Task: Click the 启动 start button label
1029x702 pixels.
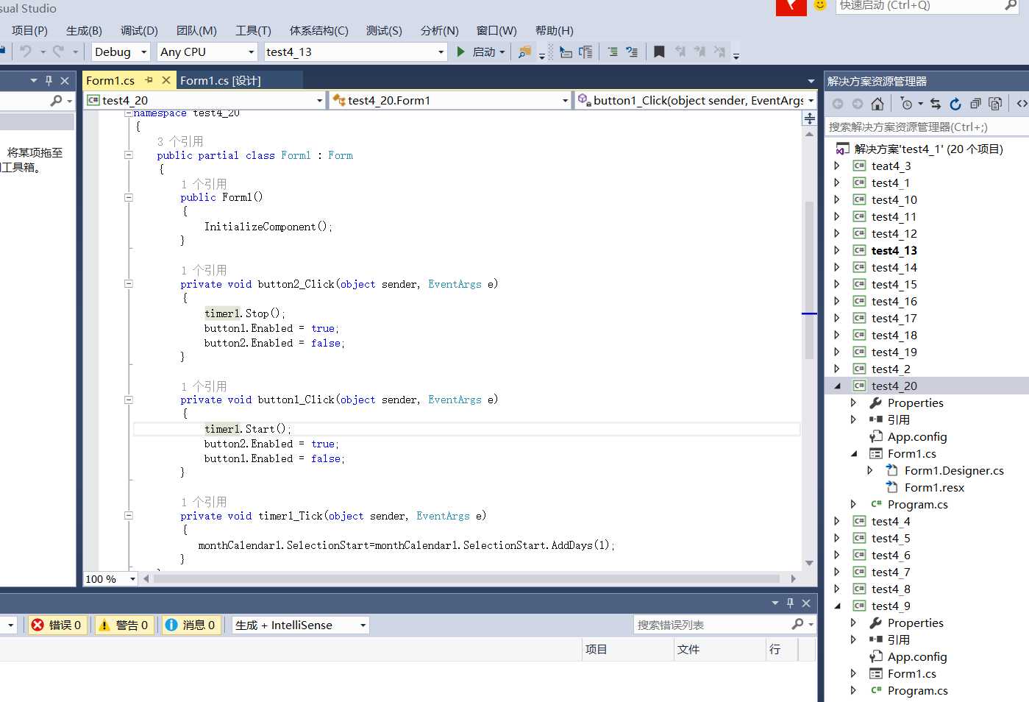Action: 483,52
